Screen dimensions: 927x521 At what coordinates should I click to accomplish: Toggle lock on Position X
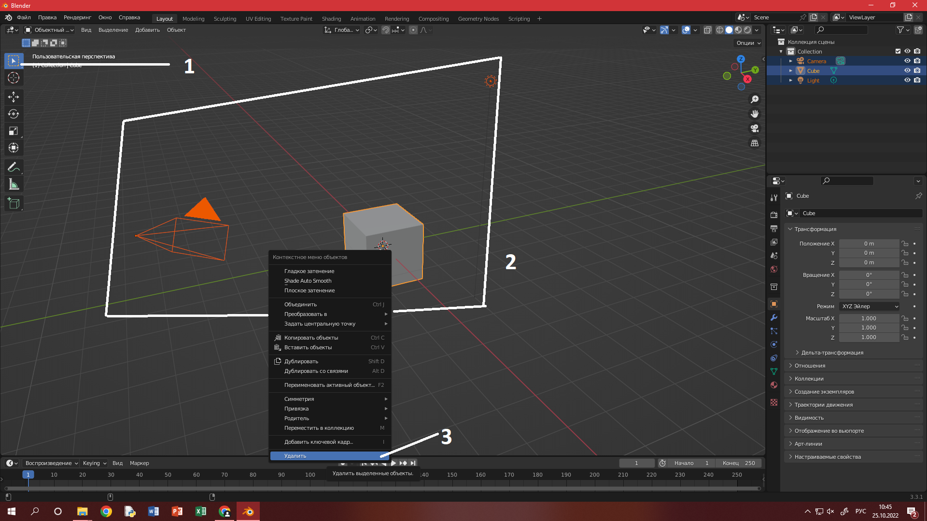[905, 244]
